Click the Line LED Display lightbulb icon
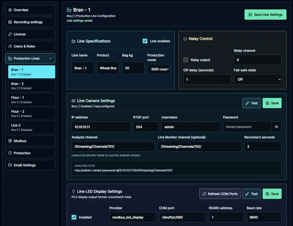 click(x=73, y=191)
